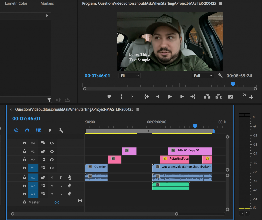Toggle timeline snapping magnet
262x220 pixels.
pyautogui.click(x=27, y=130)
